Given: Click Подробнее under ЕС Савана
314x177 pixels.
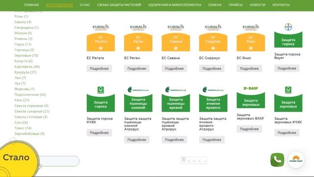Looking at the screenshot, I should coord(174,68).
